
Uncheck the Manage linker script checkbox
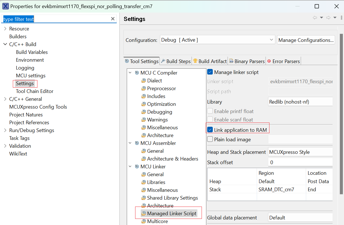[210, 72]
